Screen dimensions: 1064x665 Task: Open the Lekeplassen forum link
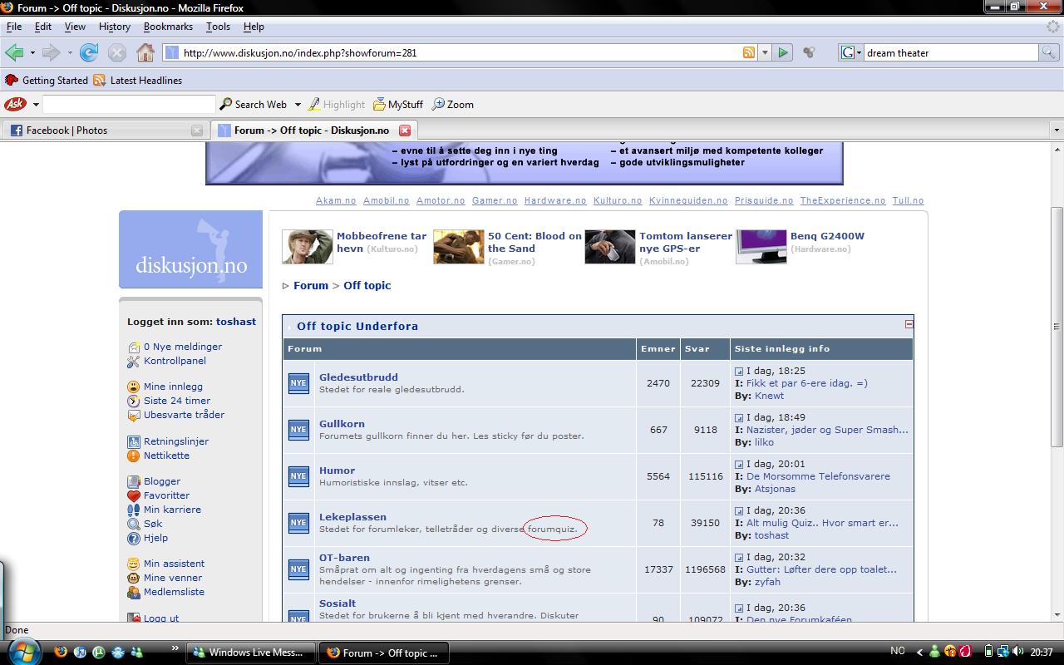point(352,517)
